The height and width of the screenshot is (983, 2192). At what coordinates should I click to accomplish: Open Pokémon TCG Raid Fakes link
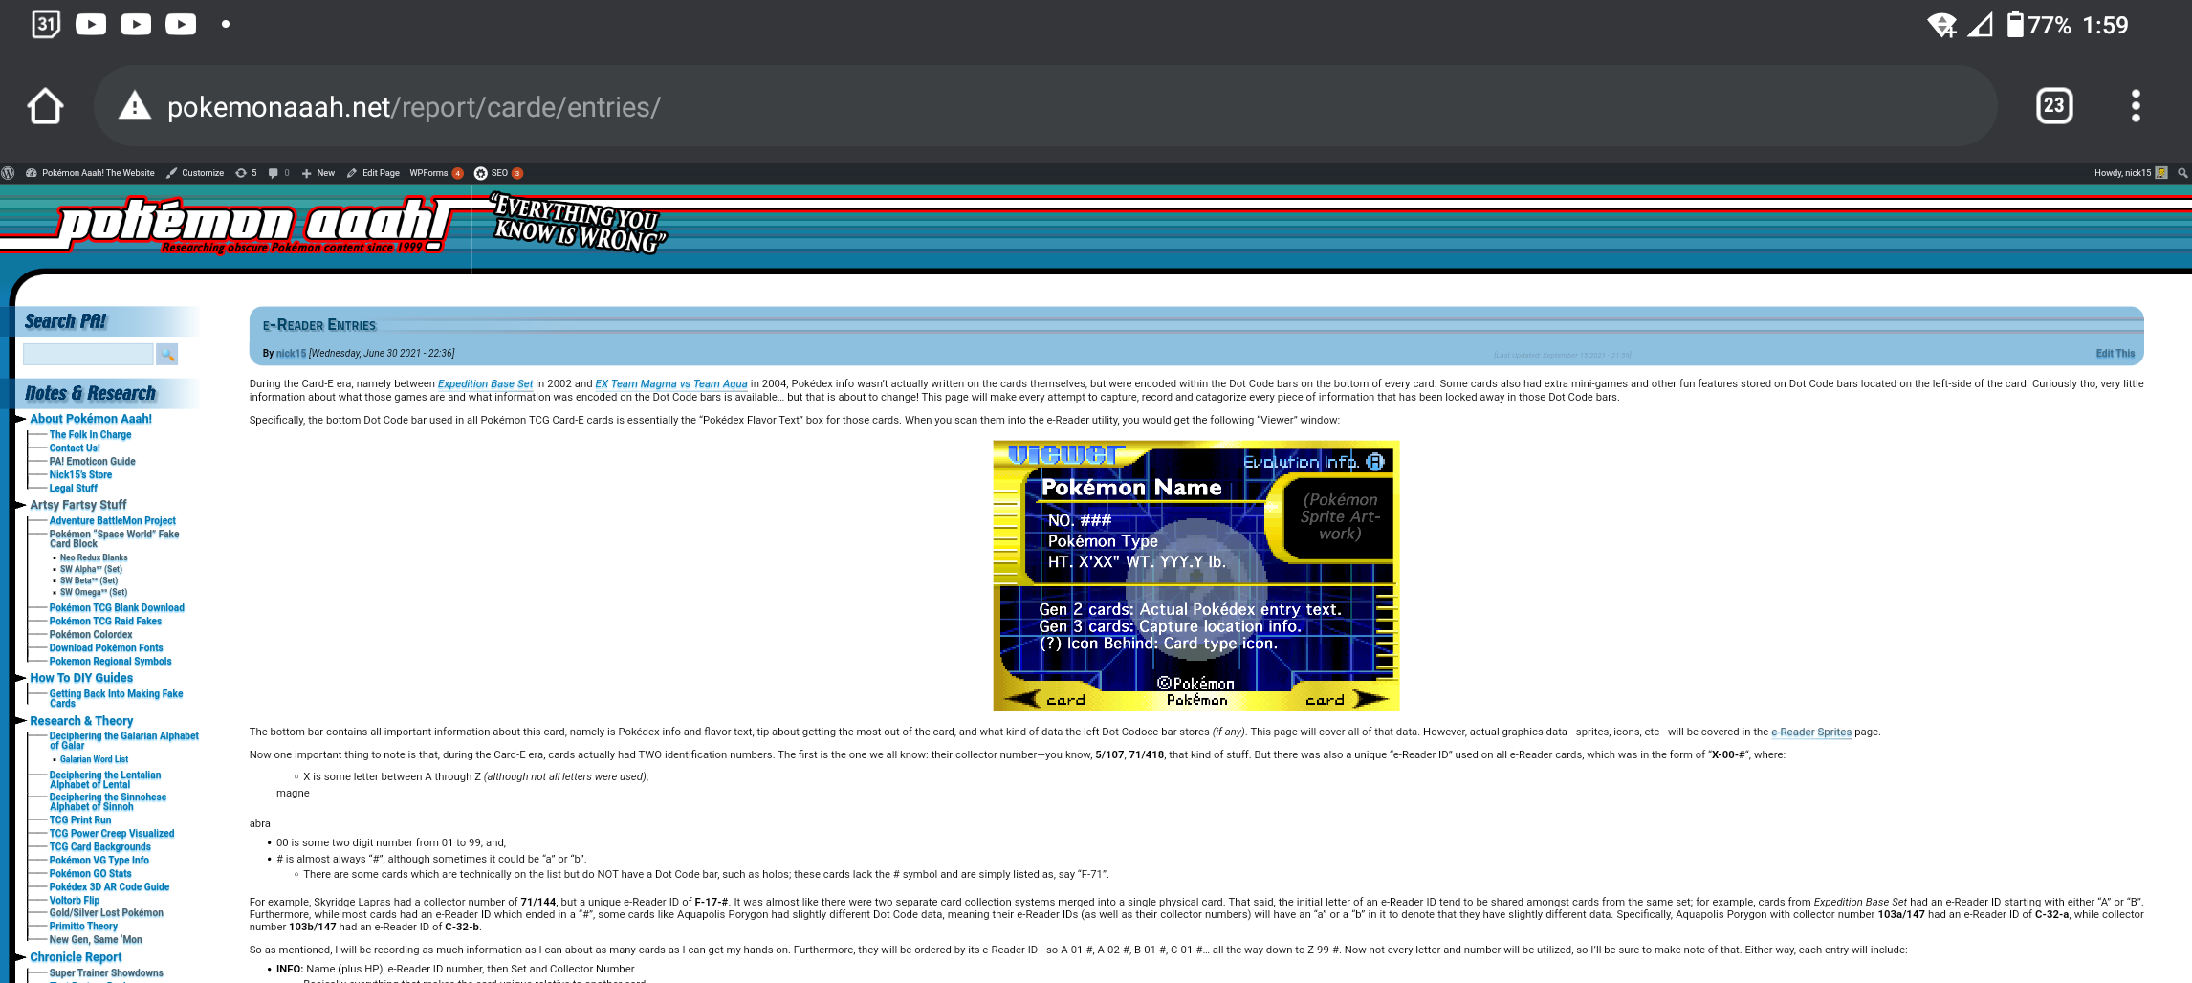[x=105, y=622]
